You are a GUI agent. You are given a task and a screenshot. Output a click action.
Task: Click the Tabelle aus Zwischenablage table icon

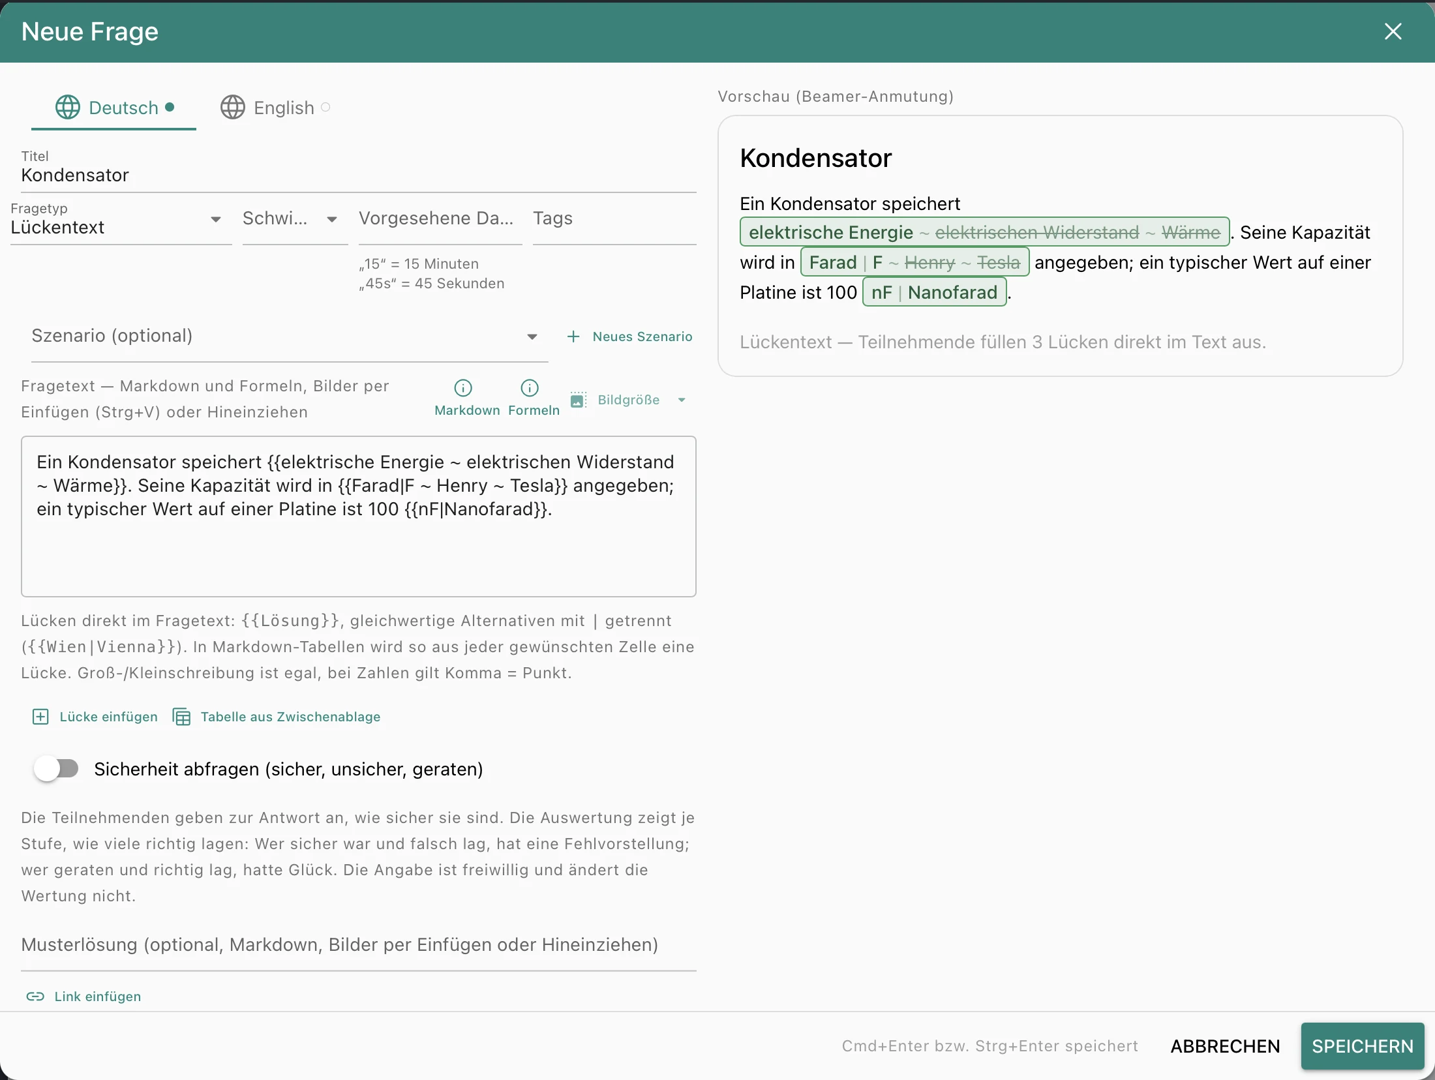181,717
